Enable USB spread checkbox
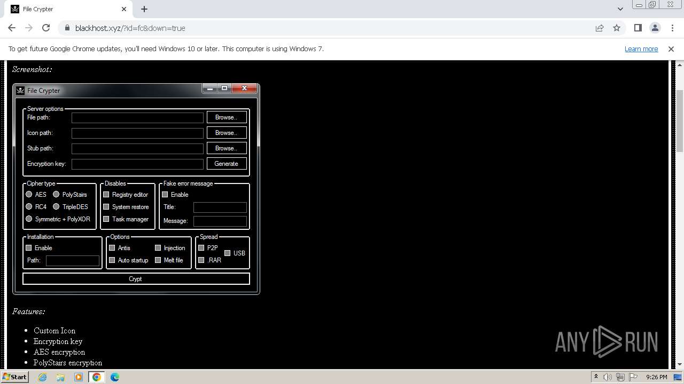 click(228, 253)
